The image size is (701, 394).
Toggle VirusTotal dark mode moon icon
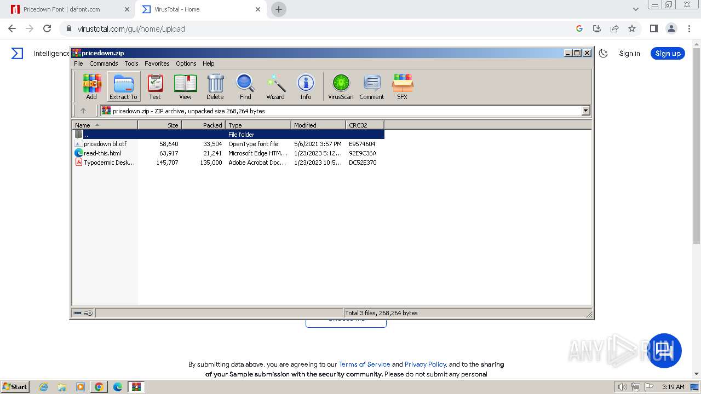(604, 53)
